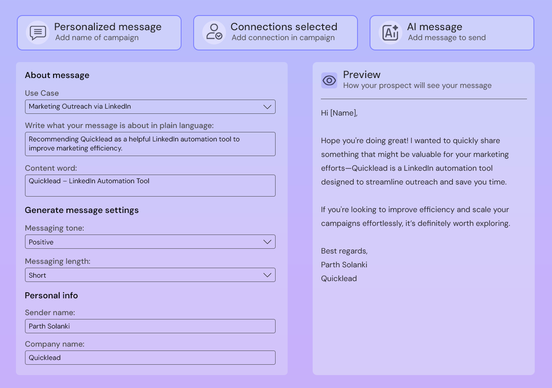This screenshot has height=388, width=552.
Task: Expand the Messaging tone dropdown
Action: click(x=150, y=242)
